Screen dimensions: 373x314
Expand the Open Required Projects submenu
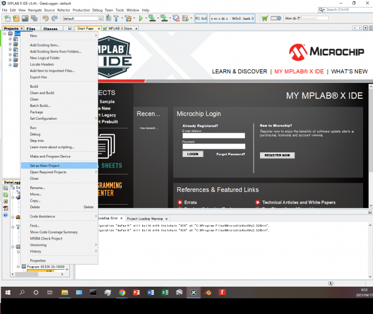[96, 172]
